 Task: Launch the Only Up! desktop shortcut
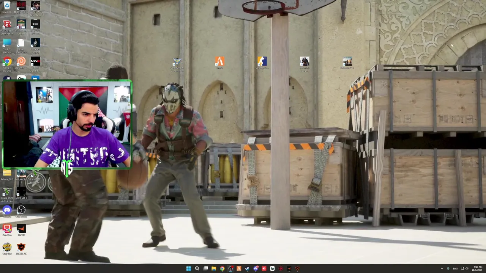pyautogui.click(x=7, y=249)
